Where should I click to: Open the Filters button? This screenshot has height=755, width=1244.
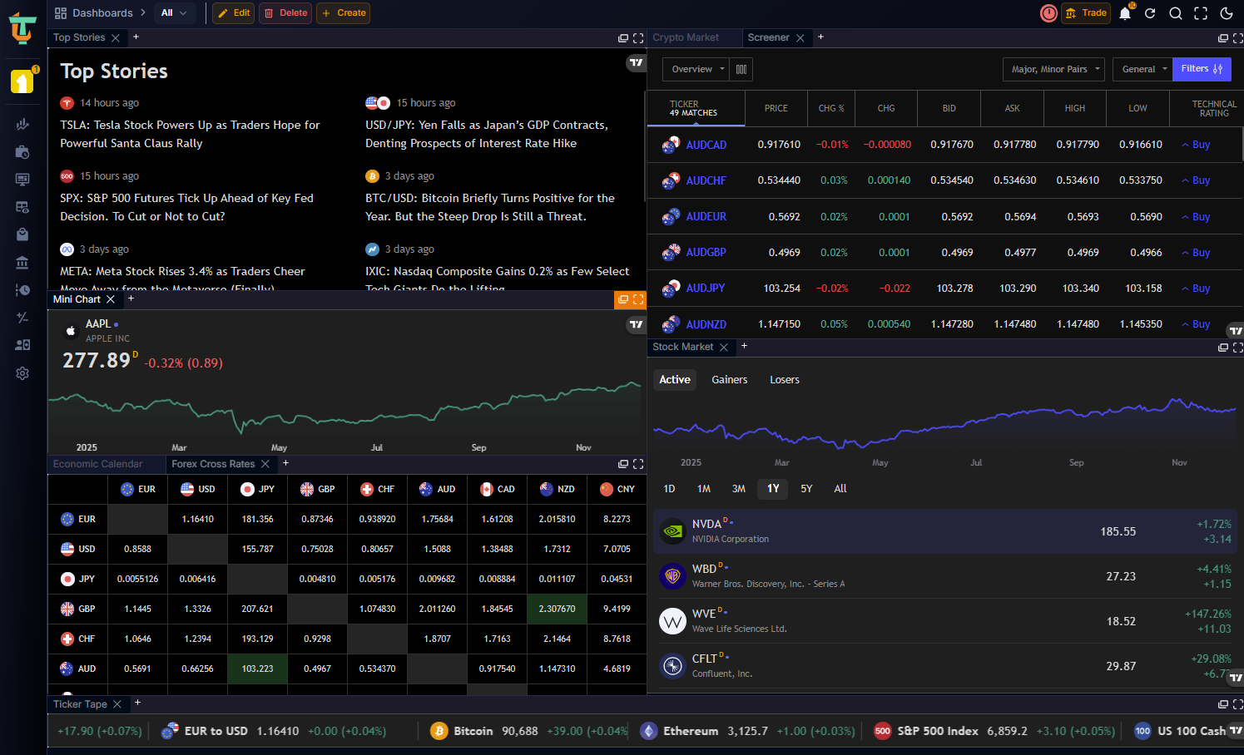point(1202,69)
